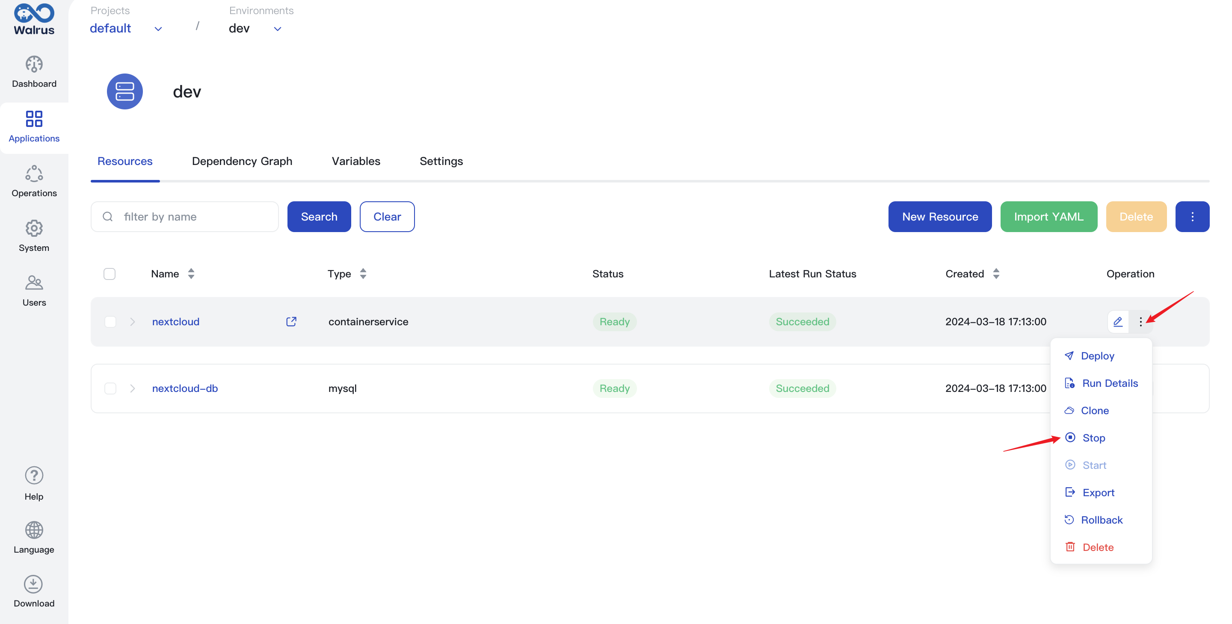This screenshot has height=624, width=1232.
Task: Toggle checkbox for nextcloud-db resource row
Action: [111, 389]
